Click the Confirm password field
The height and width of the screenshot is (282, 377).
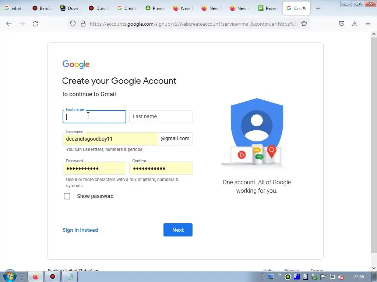coord(161,168)
